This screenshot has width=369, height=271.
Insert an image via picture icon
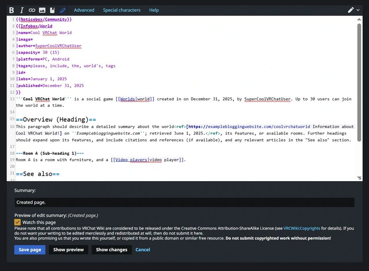42,10
